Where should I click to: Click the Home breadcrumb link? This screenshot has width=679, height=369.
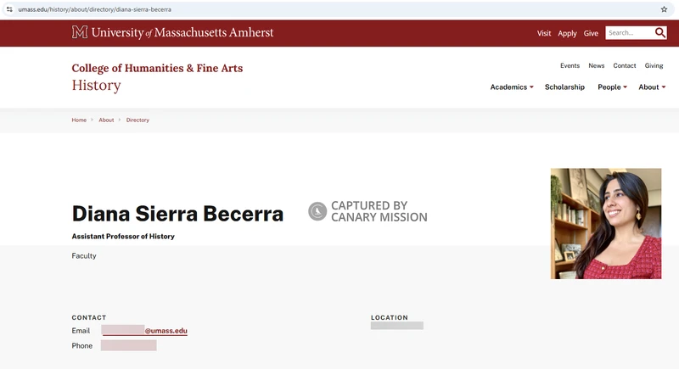pyautogui.click(x=79, y=120)
